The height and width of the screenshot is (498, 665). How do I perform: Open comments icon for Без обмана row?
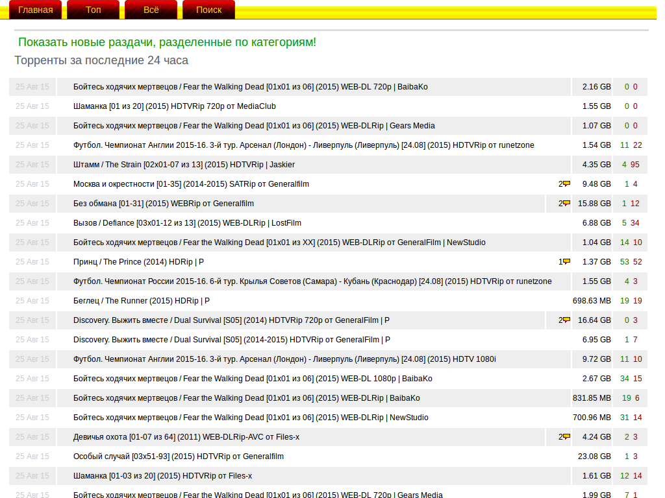[x=566, y=203]
